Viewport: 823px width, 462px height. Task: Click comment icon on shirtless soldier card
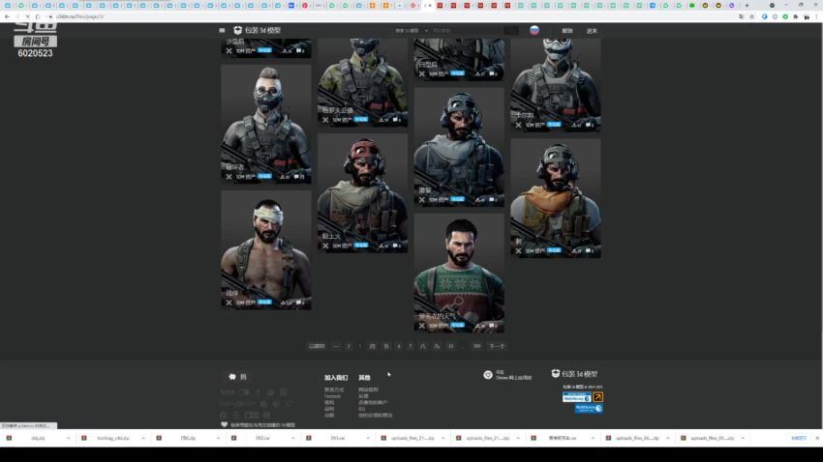click(300, 303)
